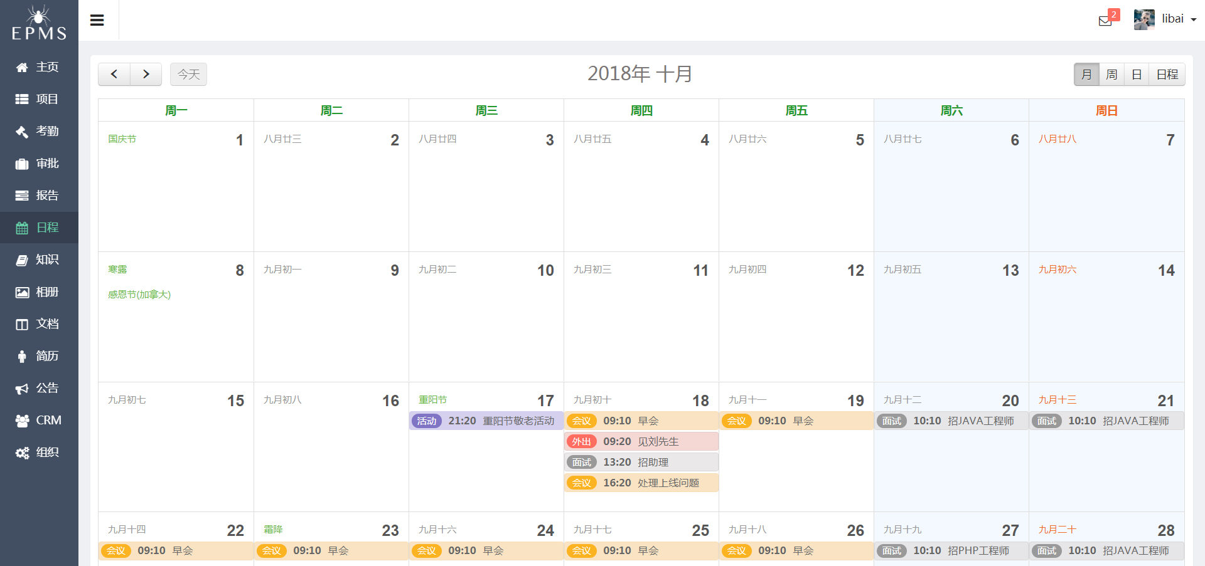Open the 09:10 早会 event on the 26th
1205x566 pixels.
click(x=796, y=550)
